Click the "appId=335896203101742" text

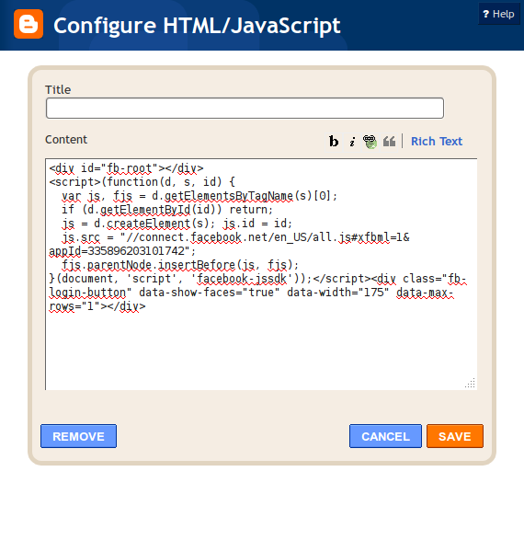point(122,251)
